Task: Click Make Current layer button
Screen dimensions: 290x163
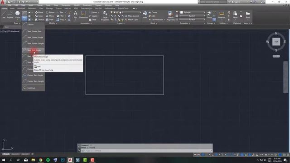Action: pos(132,16)
